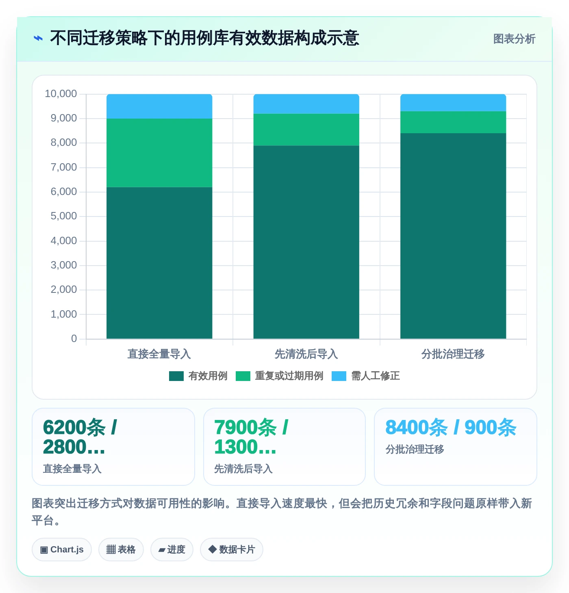Click the 5,000 y-axis tick label
The width and height of the screenshot is (569, 593).
tap(64, 216)
